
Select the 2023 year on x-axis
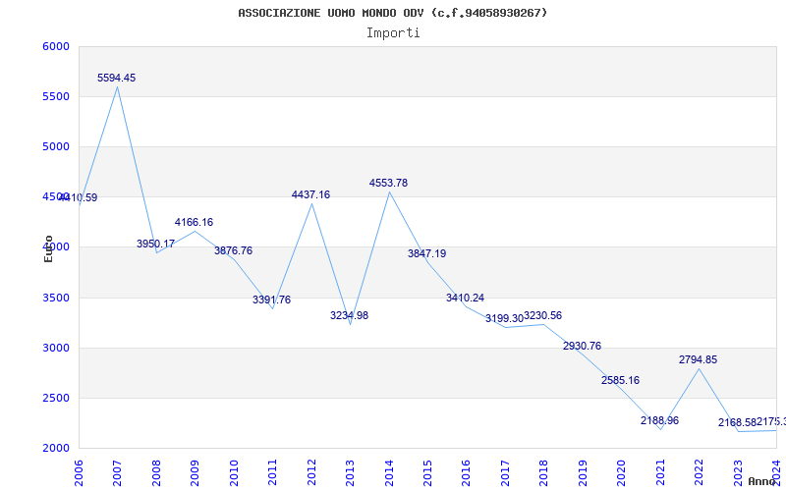[738, 473]
